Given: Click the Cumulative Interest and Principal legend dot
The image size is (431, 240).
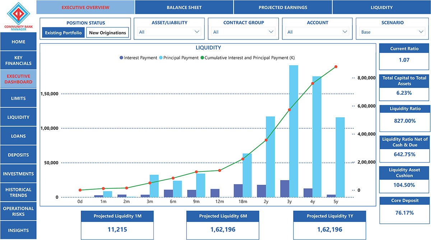Looking at the screenshot, I should point(202,58).
